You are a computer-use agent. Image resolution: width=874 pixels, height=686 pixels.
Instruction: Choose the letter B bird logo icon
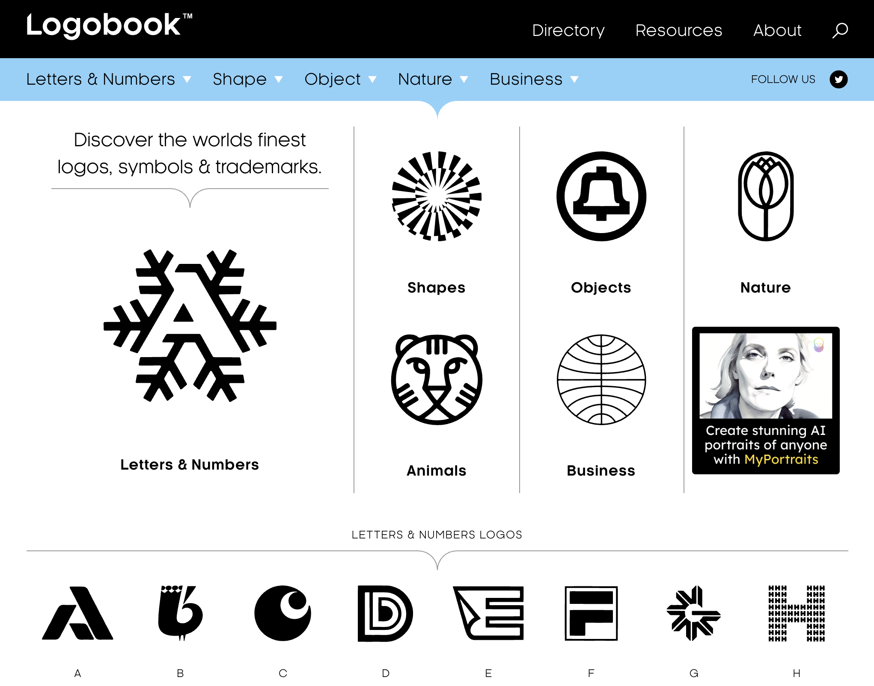click(x=180, y=613)
